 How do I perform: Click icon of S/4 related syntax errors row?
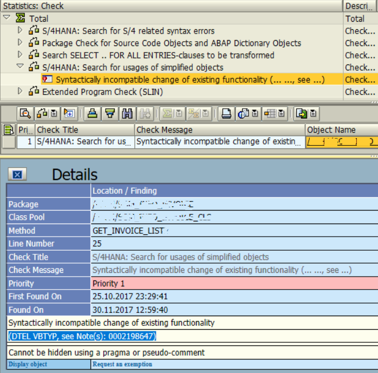pyautogui.click(x=34, y=30)
